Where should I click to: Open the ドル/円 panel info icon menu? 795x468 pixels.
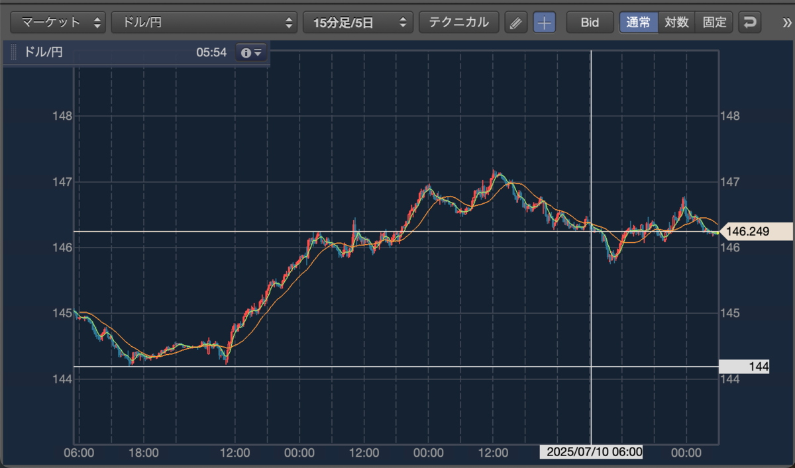[x=252, y=52]
